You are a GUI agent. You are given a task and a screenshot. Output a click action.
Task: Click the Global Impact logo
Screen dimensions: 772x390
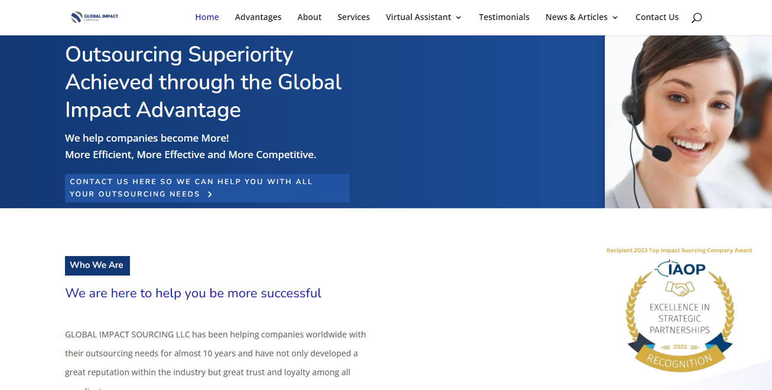(95, 17)
